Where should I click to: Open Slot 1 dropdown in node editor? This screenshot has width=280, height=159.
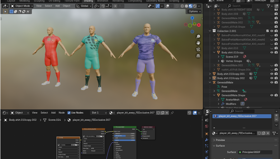point(99,113)
